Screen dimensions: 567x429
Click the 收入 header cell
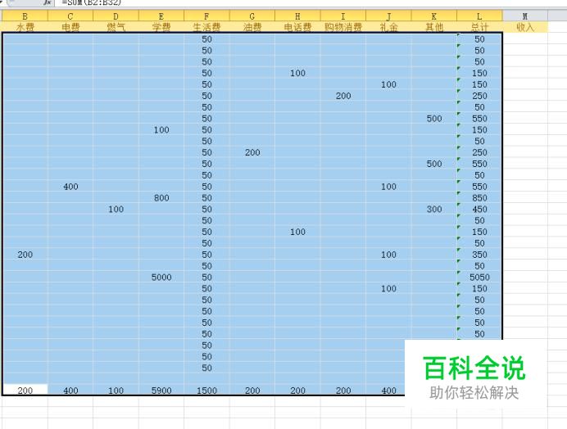[525, 27]
